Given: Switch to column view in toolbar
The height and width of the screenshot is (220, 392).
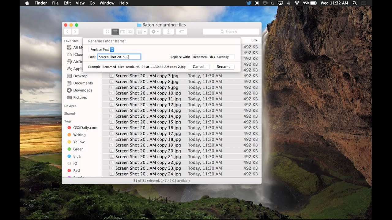Looking at the screenshot, I should [123, 31].
